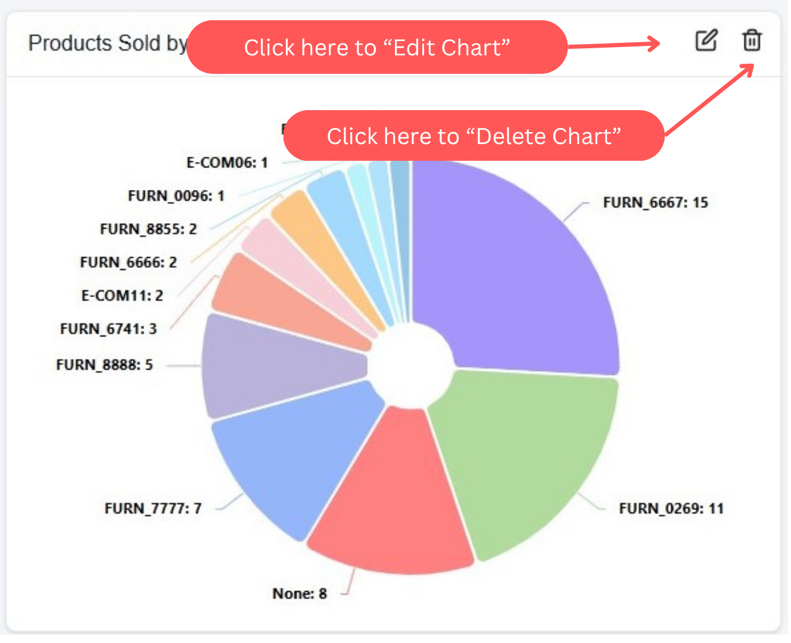This screenshot has height=643, width=791.
Task: Click the FURN_0096: 1 label
Action: pyautogui.click(x=177, y=197)
